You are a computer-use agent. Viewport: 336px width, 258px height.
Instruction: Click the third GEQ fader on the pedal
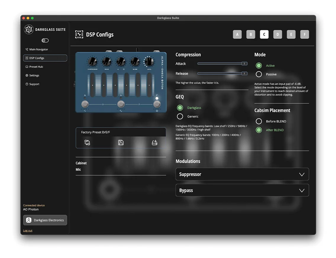coord(115,85)
